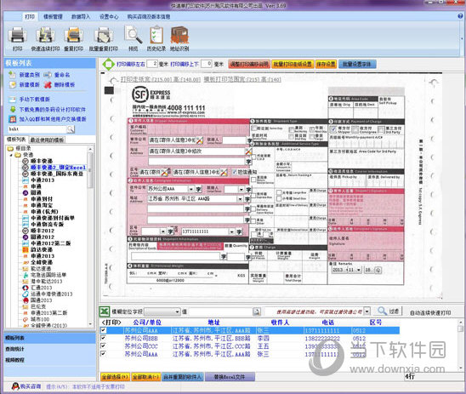Viewport: 466px width, 394px height.
Task: Click the 保存设置 save settings button
Action: coord(326,64)
